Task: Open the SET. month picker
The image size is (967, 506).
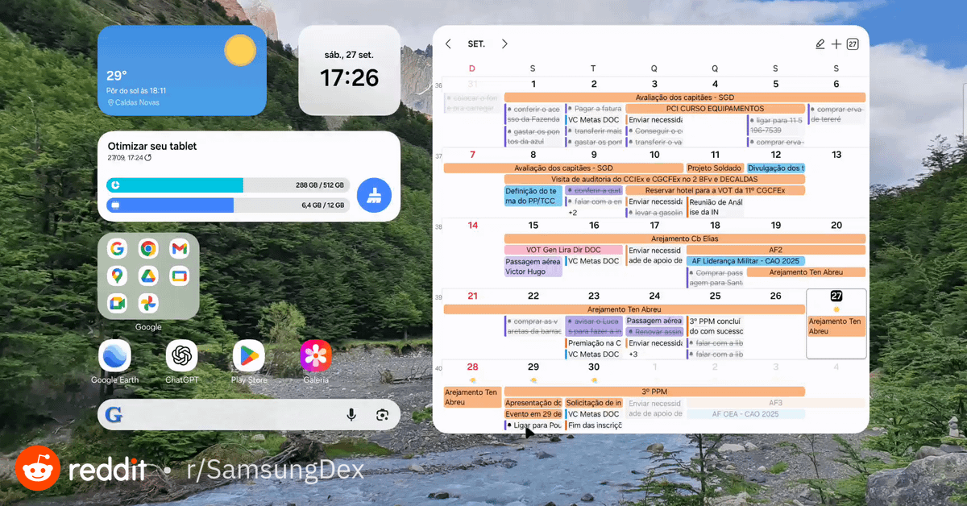Action: tap(476, 44)
